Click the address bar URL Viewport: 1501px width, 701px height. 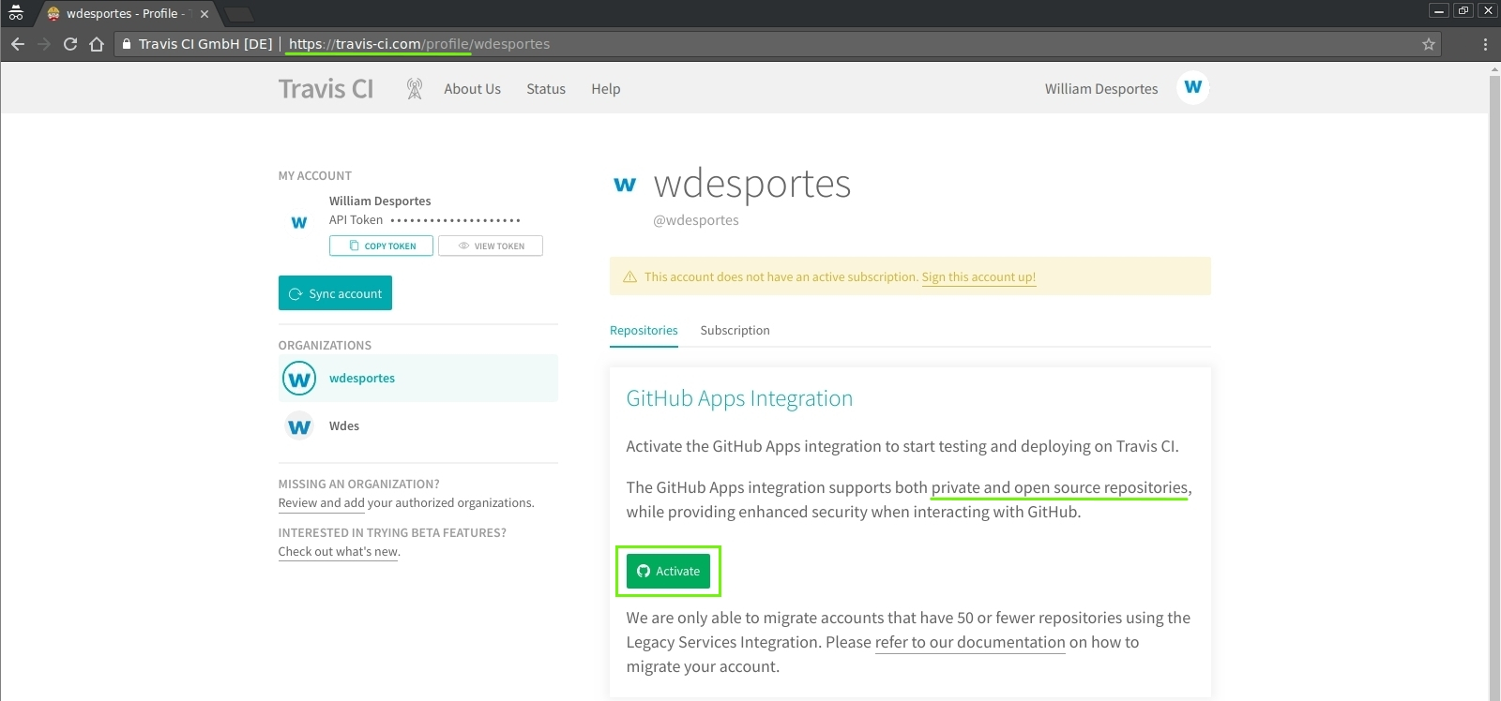tap(419, 44)
